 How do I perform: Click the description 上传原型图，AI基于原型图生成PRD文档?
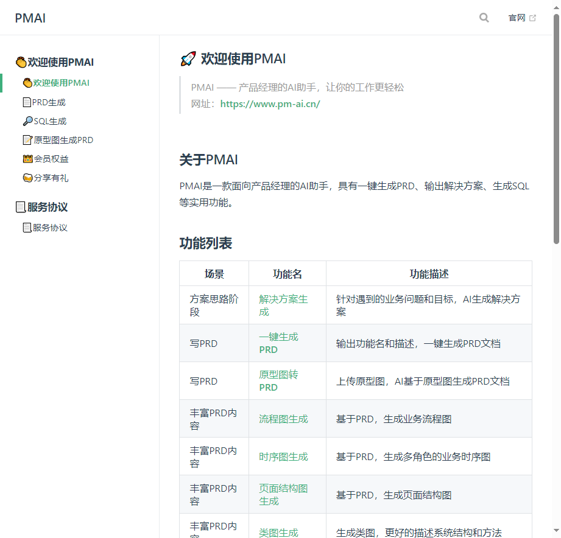tap(423, 382)
